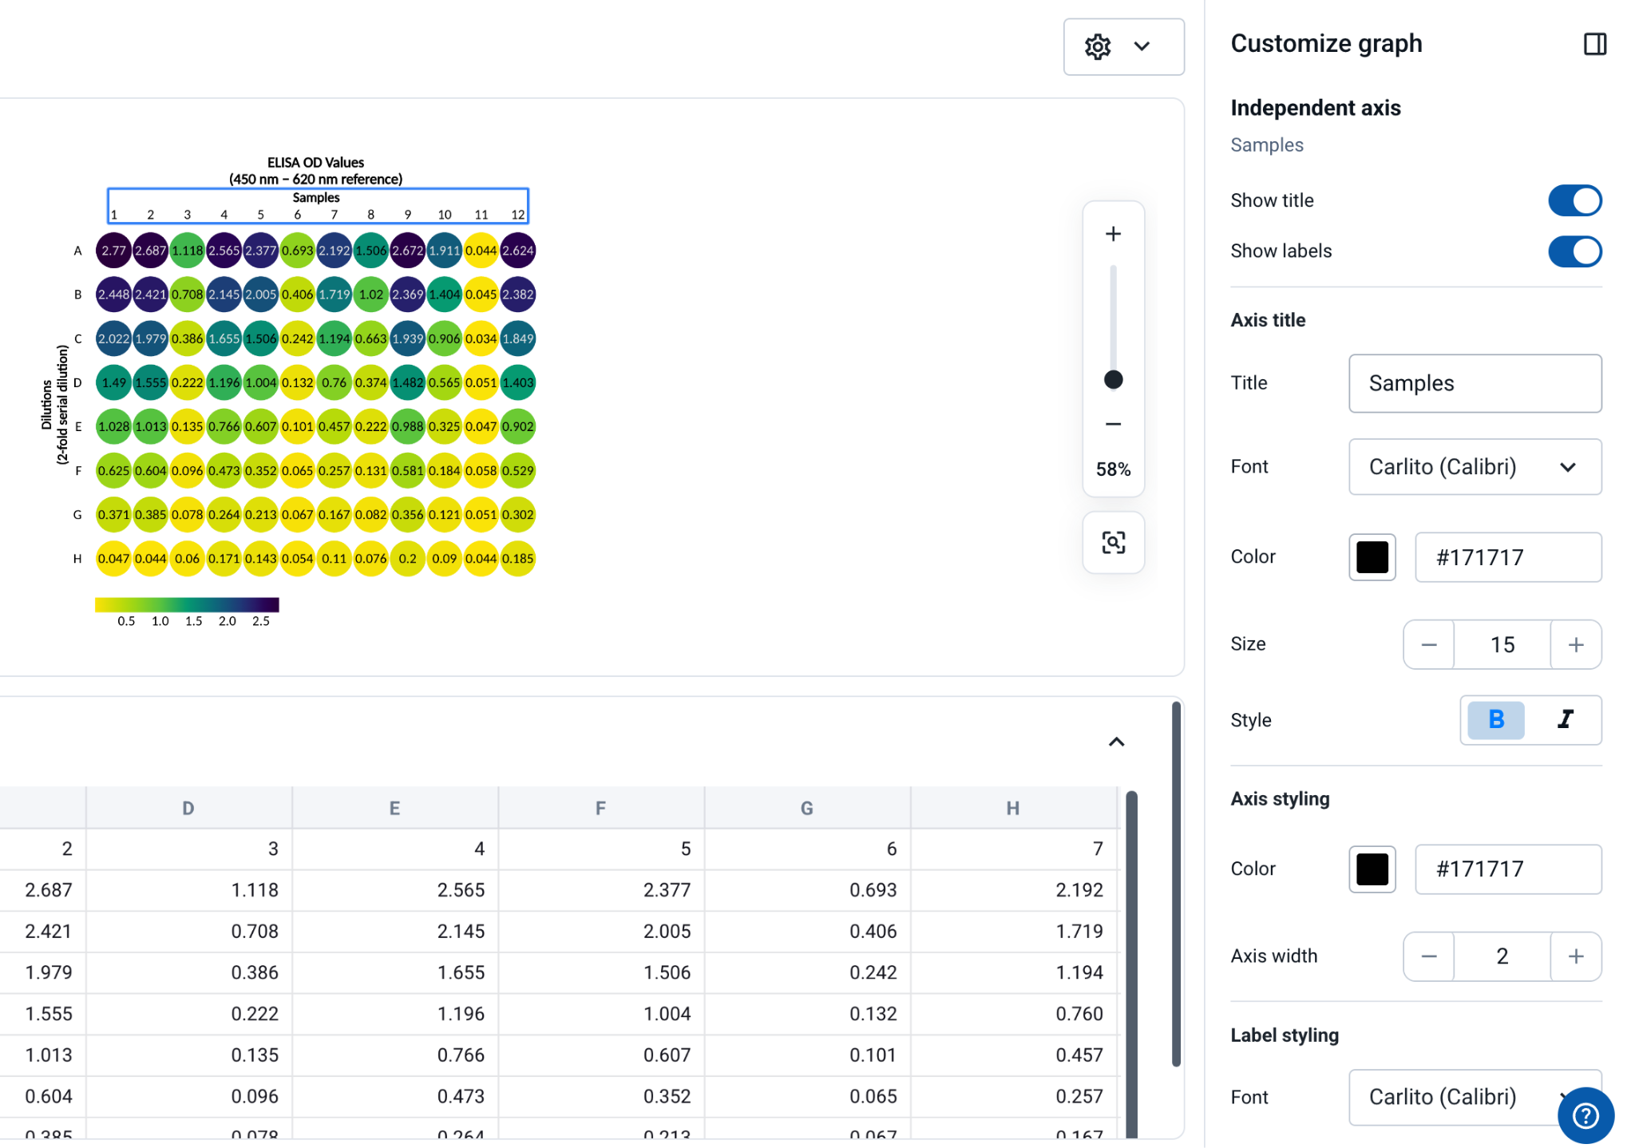The height and width of the screenshot is (1148, 1635).
Task: Open the graph settings gear menu
Action: [1122, 47]
